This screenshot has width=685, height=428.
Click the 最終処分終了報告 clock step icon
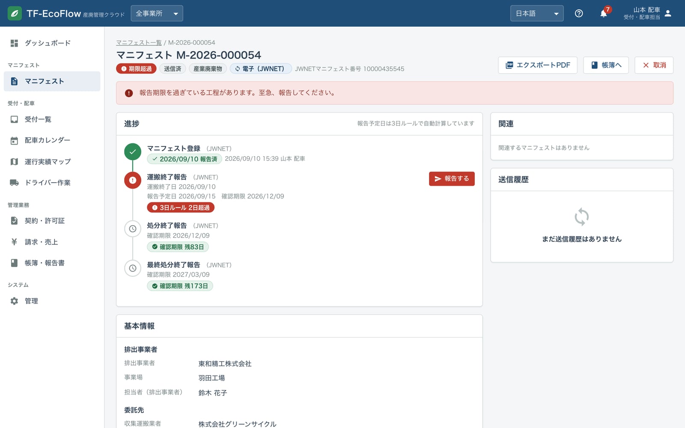(133, 268)
